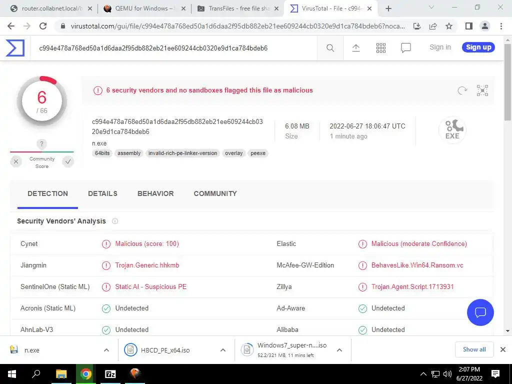The height and width of the screenshot is (384, 512).
Task: Click the EXE file type icon
Action: pyautogui.click(x=452, y=129)
